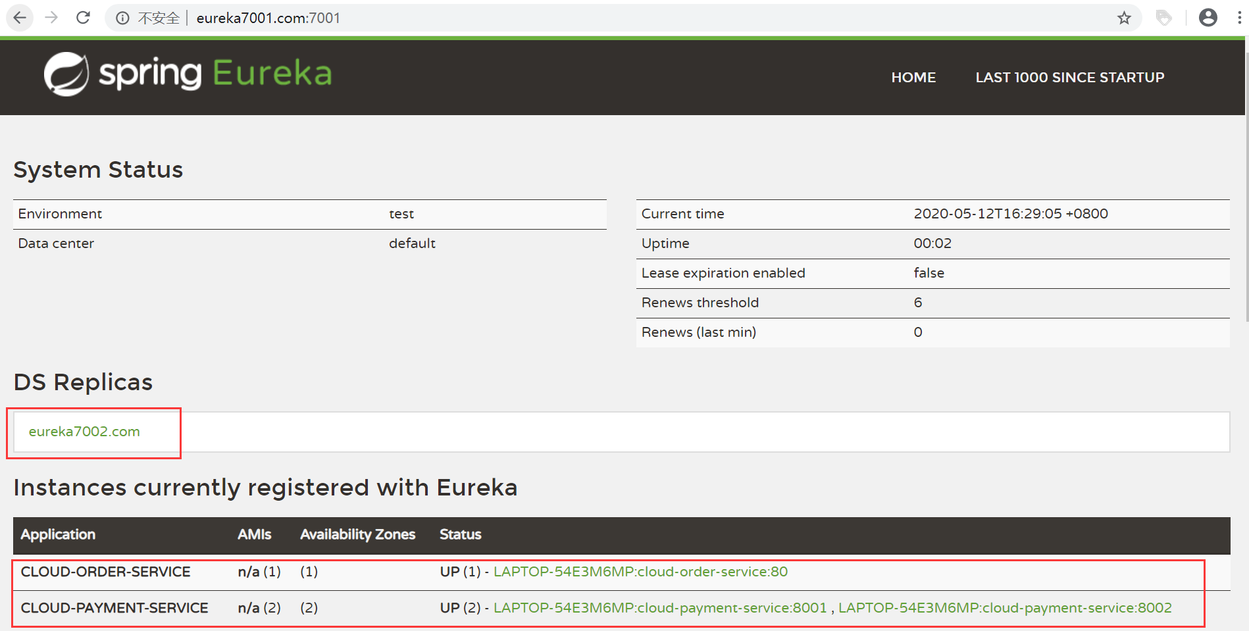
Task: Open LAST 1000 SINCE STARTUP page
Action: (1070, 78)
